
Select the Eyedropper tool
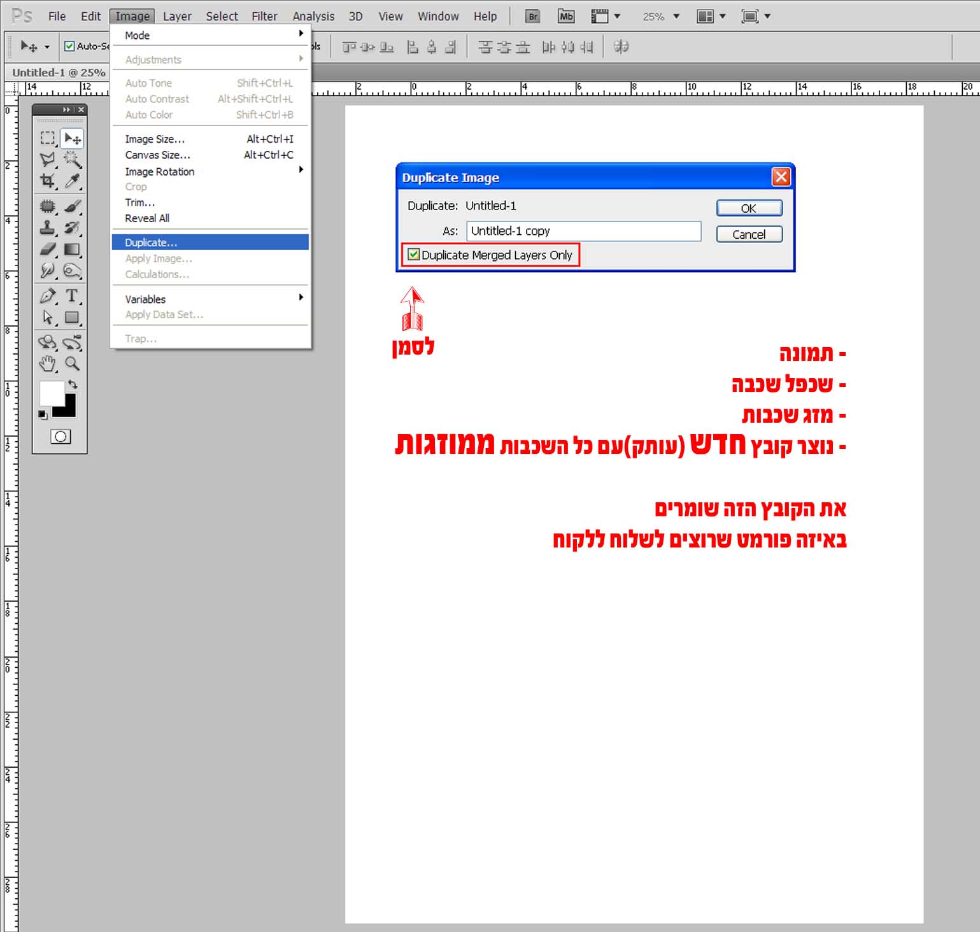coord(72,181)
